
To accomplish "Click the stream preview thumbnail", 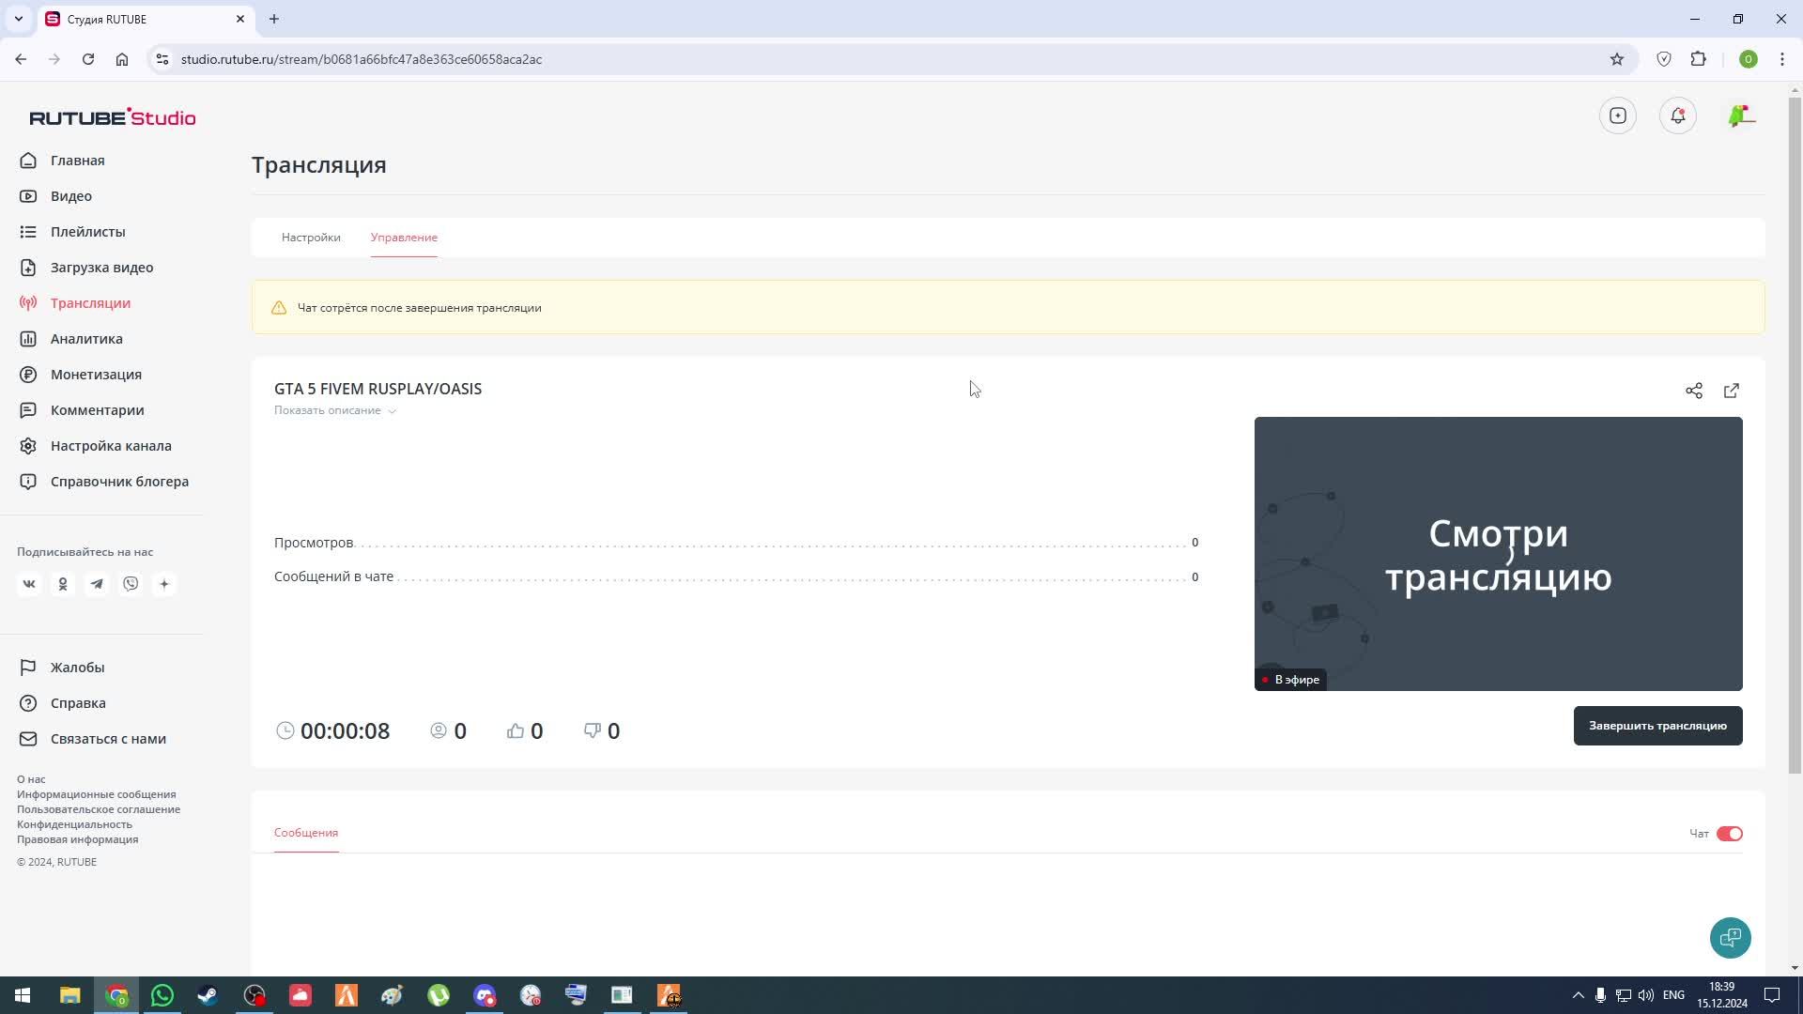I will click(1498, 554).
